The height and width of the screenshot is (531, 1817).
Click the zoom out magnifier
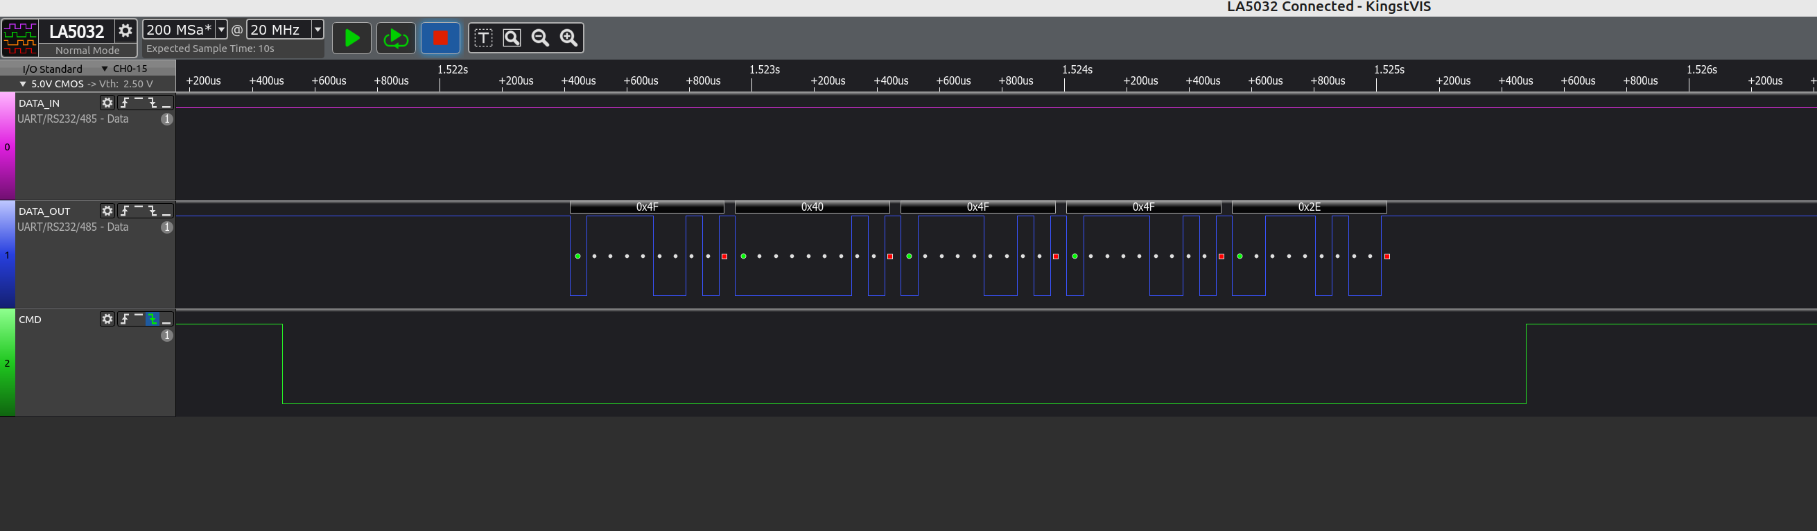click(540, 38)
